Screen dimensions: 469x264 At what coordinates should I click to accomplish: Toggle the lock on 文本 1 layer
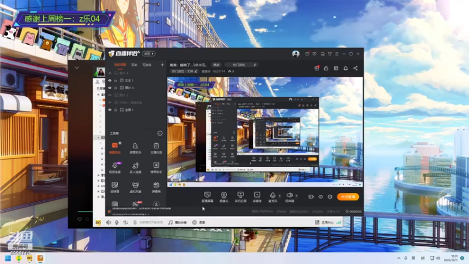tap(115, 80)
